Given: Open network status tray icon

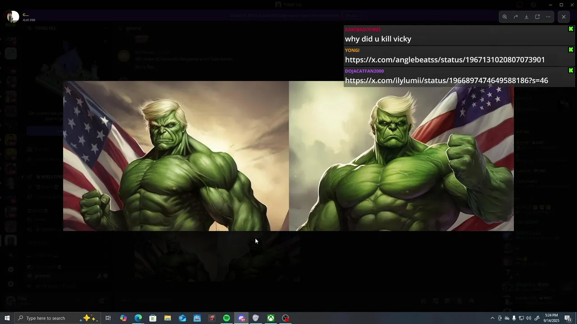Looking at the screenshot, I should coord(521,318).
